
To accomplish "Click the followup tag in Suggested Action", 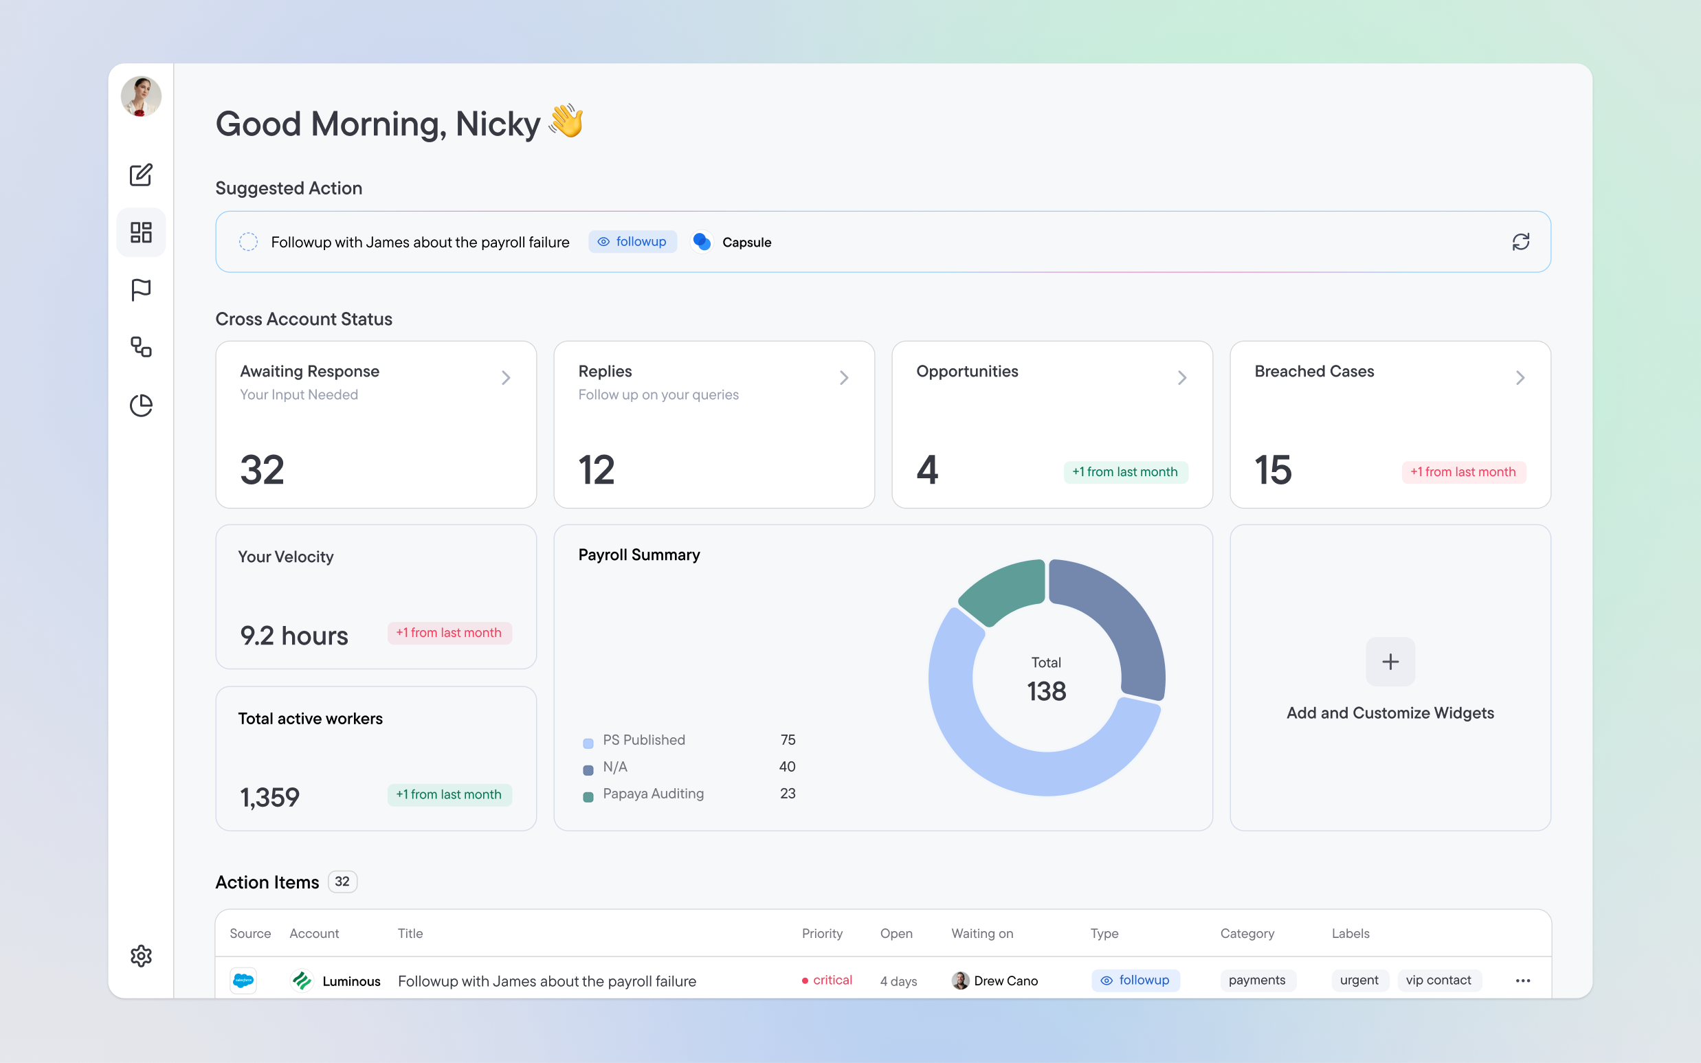I will (632, 242).
